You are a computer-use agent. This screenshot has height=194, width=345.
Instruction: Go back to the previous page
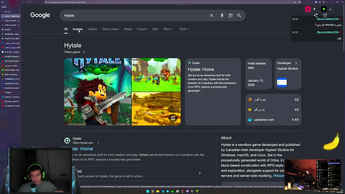click(23, 2)
